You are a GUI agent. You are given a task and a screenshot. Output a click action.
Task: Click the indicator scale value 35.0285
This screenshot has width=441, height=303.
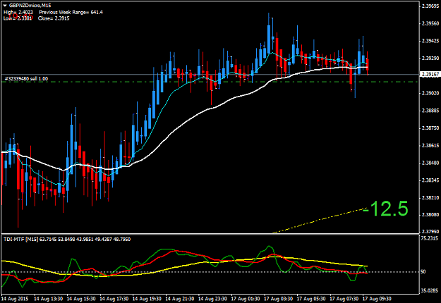(430, 290)
